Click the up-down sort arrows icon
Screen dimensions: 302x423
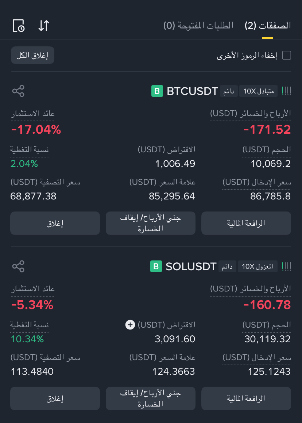44,26
